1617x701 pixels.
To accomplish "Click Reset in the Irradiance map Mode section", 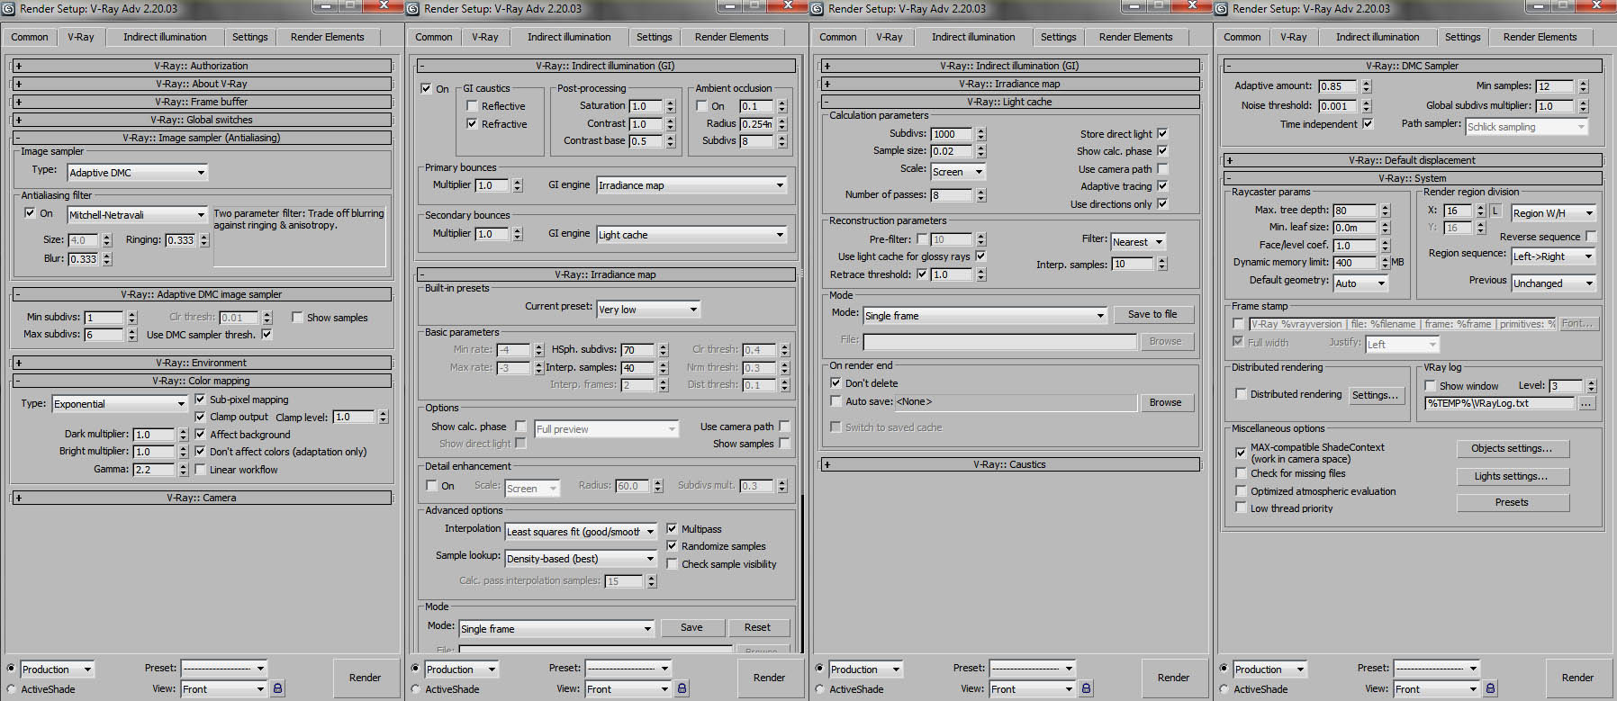I will click(x=757, y=627).
